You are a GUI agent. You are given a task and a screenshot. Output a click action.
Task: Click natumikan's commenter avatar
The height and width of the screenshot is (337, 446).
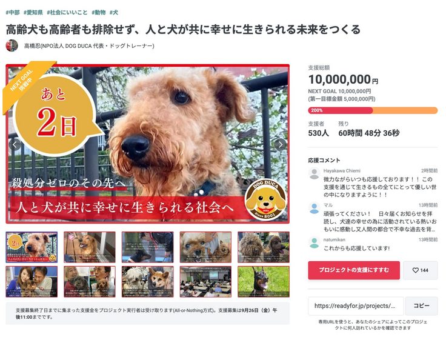tap(314, 242)
